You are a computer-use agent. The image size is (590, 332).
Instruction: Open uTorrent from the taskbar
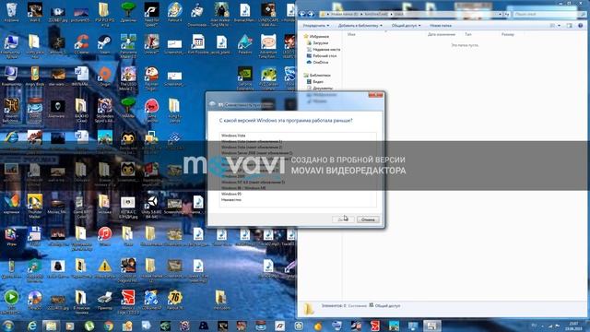[x=89, y=326]
